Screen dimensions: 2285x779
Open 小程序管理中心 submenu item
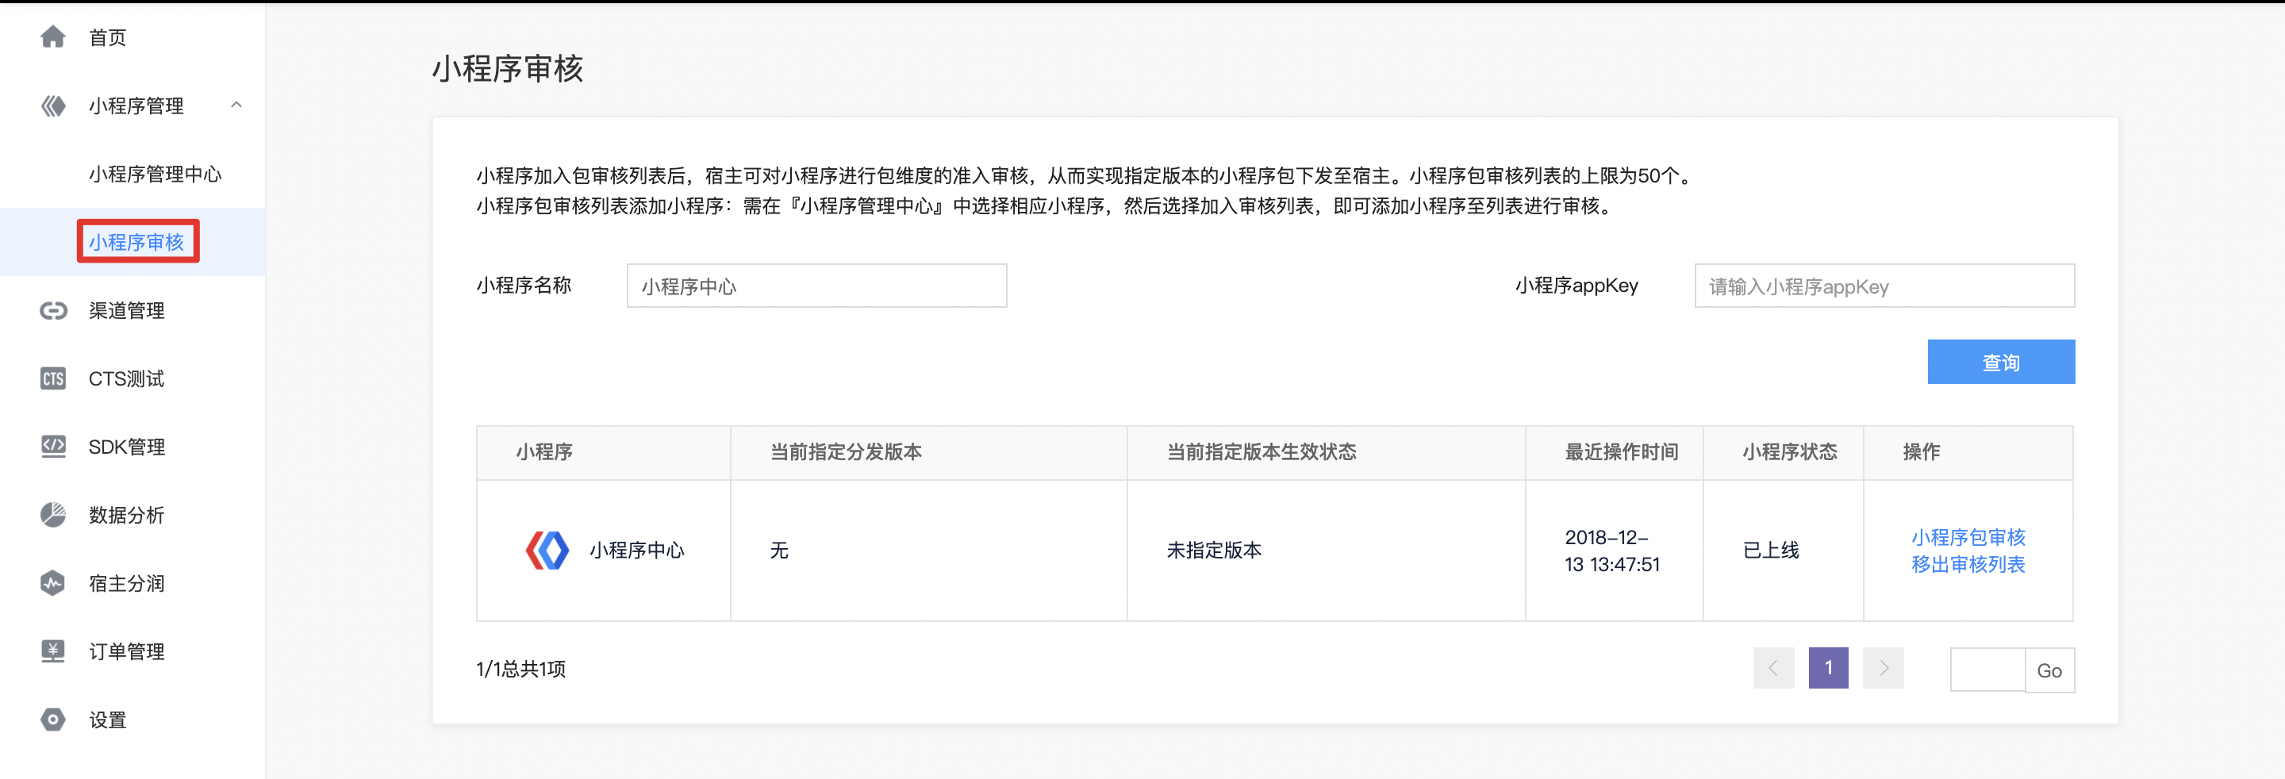(155, 174)
